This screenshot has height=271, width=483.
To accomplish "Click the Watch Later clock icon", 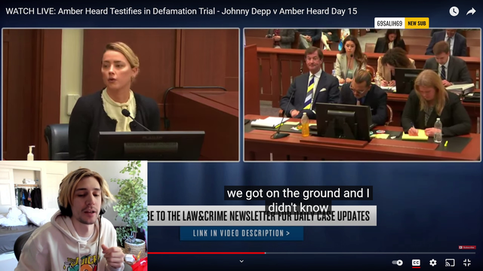I will [454, 11].
